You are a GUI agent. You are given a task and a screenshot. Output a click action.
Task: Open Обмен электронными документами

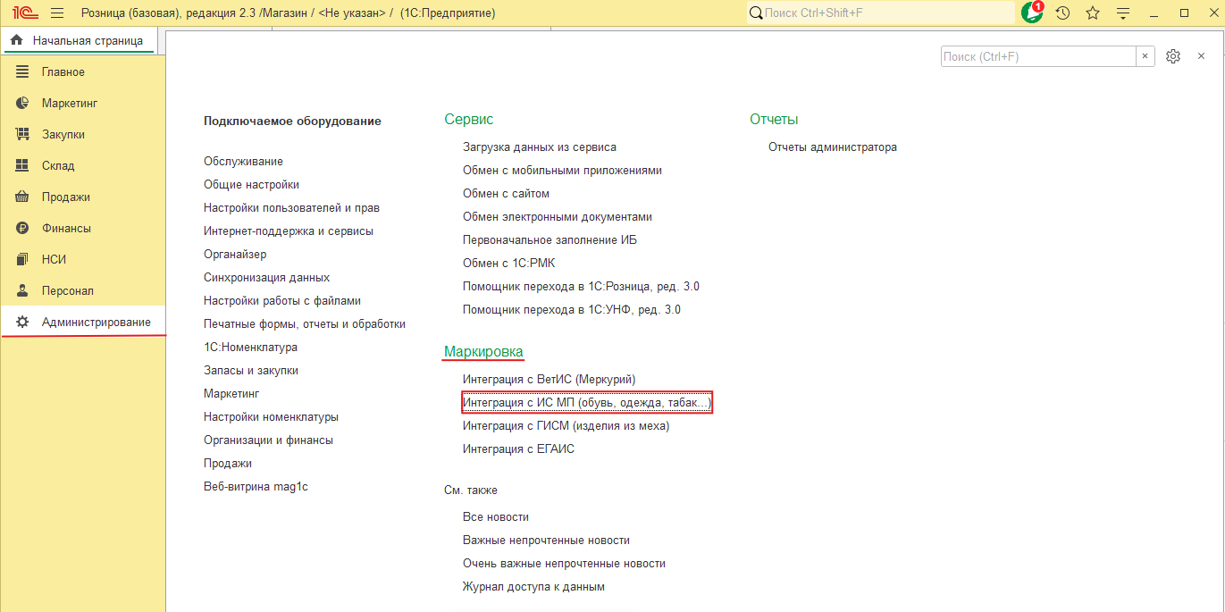(558, 217)
